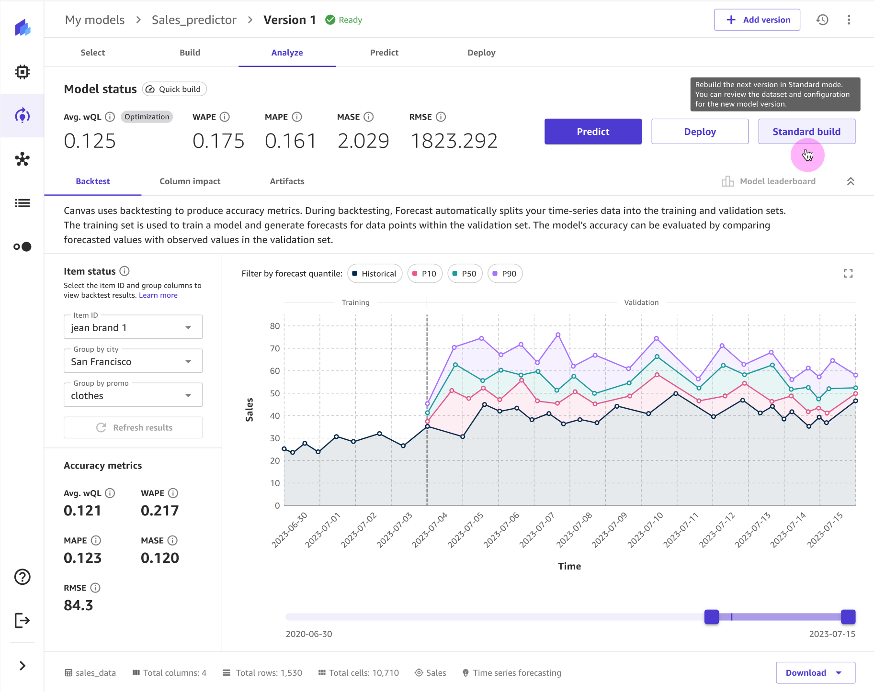
Task: Open the three-dot overflow menu
Action: 849,20
